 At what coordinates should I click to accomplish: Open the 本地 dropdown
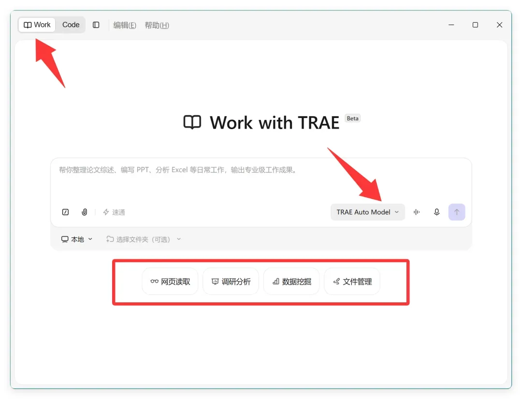point(76,239)
